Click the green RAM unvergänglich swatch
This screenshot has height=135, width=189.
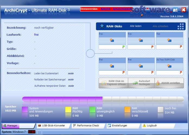point(92,110)
